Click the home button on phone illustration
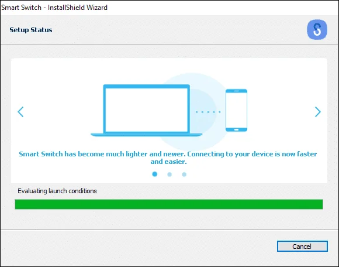The width and height of the screenshot is (339, 267). pos(236,129)
